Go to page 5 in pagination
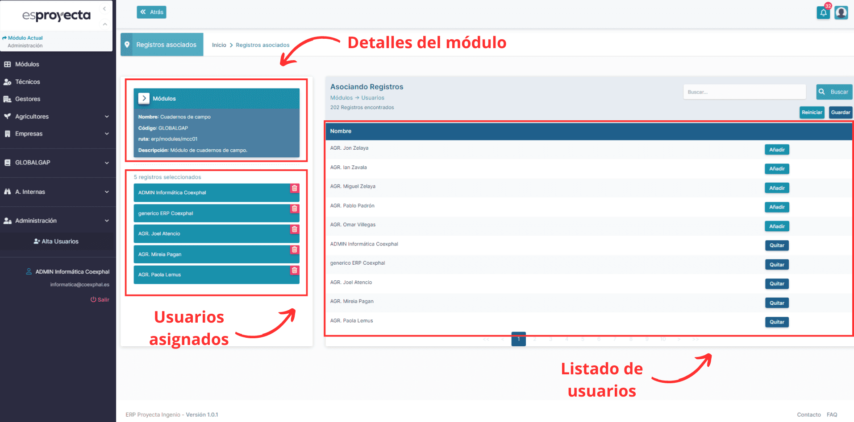Viewport: 854px width, 422px height. click(583, 339)
